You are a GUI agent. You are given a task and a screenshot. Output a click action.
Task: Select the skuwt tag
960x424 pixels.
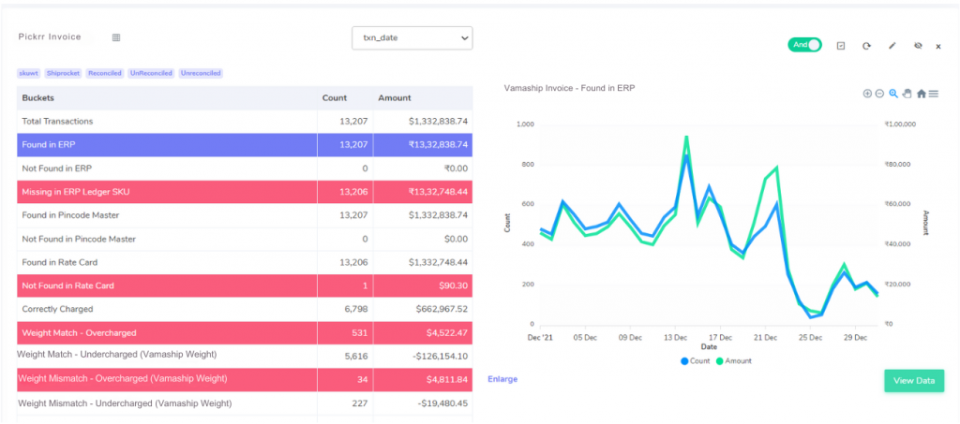click(29, 73)
